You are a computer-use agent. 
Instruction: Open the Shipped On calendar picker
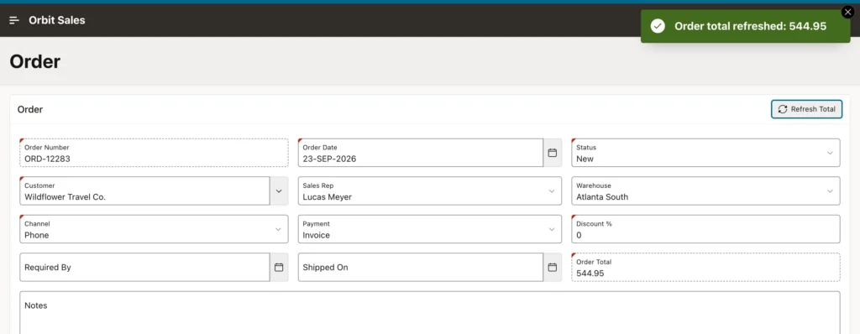(553, 267)
